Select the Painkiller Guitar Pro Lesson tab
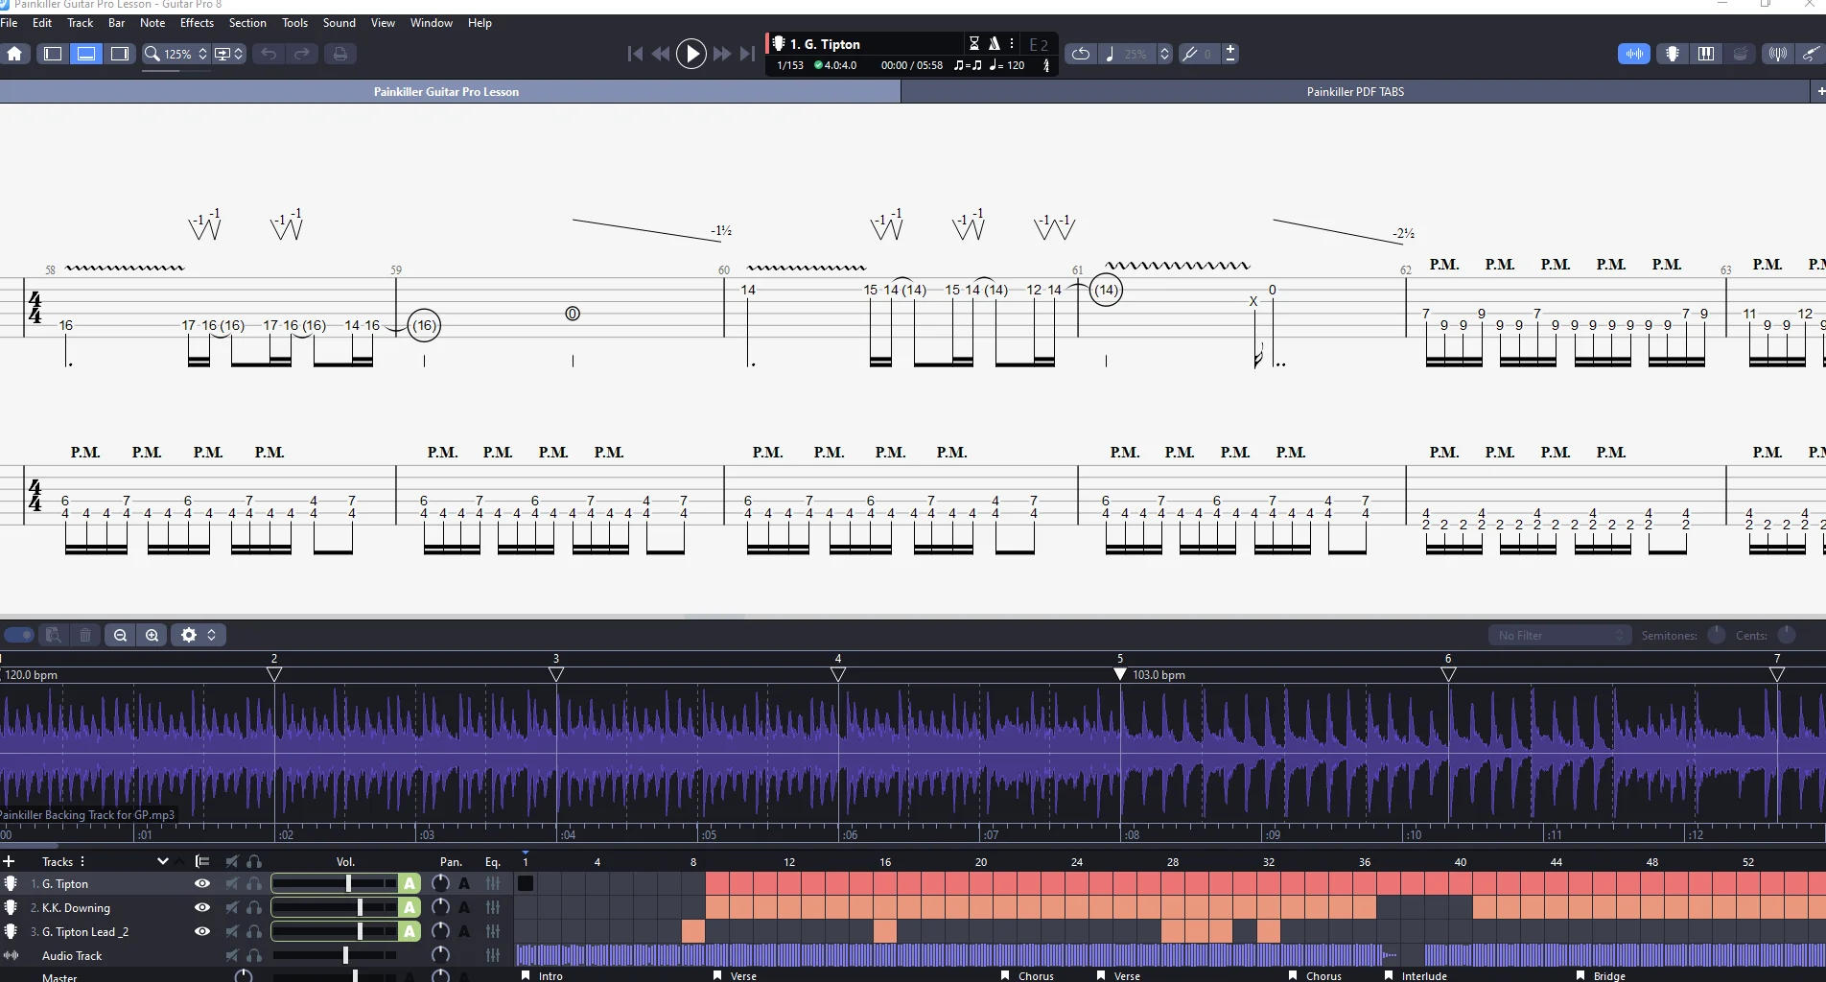Viewport: 1826px width, 982px height. (x=447, y=92)
